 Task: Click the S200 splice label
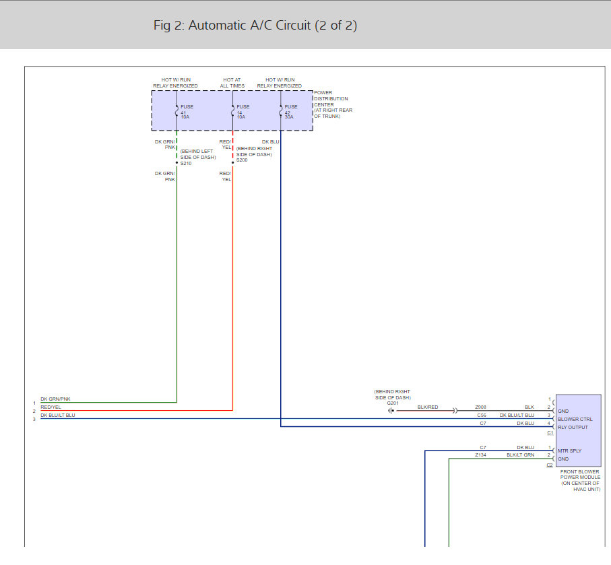click(x=242, y=160)
